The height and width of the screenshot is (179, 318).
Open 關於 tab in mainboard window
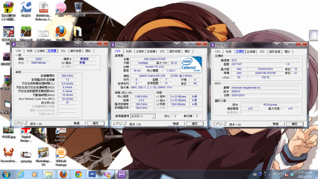coord(287,52)
